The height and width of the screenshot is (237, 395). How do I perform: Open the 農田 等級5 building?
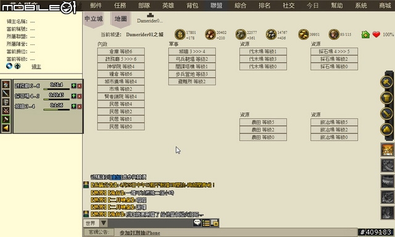263,122
